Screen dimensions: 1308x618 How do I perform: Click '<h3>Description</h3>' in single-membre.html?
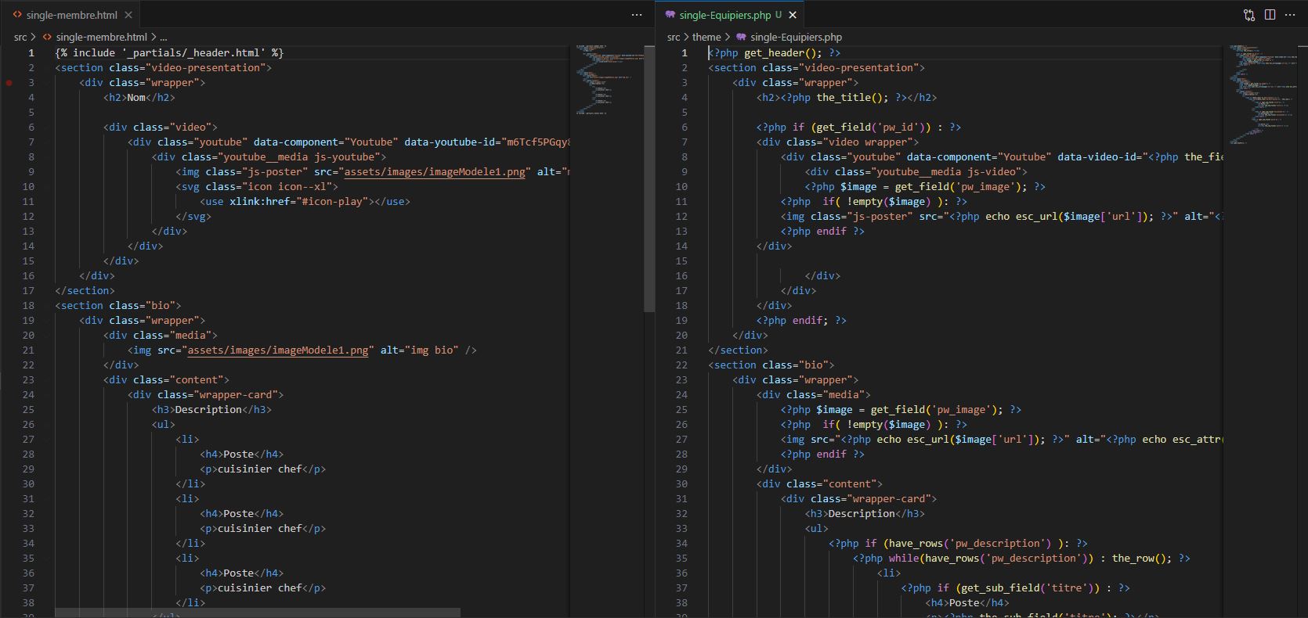pos(212,409)
